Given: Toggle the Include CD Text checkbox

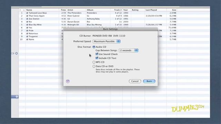Looking at the screenshot, I should click(x=97, y=58).
